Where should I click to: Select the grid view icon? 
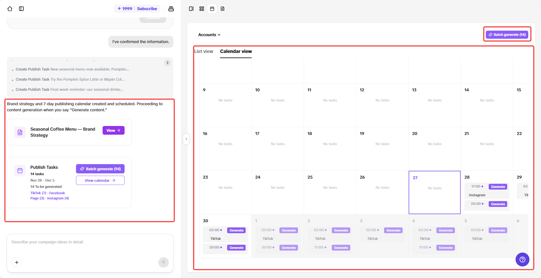202,9
